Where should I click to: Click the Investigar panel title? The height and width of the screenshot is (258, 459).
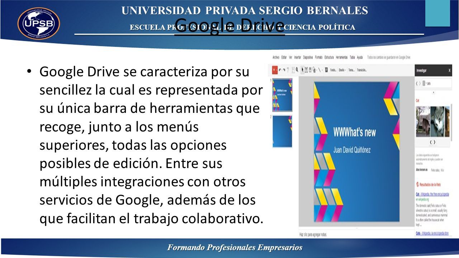[422, 71]
